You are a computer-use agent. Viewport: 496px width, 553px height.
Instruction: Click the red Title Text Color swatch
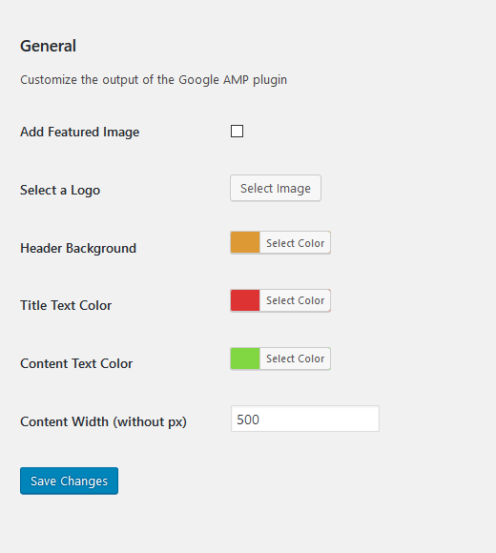(x=245, y=300)
